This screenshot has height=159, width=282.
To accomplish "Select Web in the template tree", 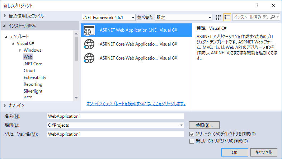I will pos(28,57).
